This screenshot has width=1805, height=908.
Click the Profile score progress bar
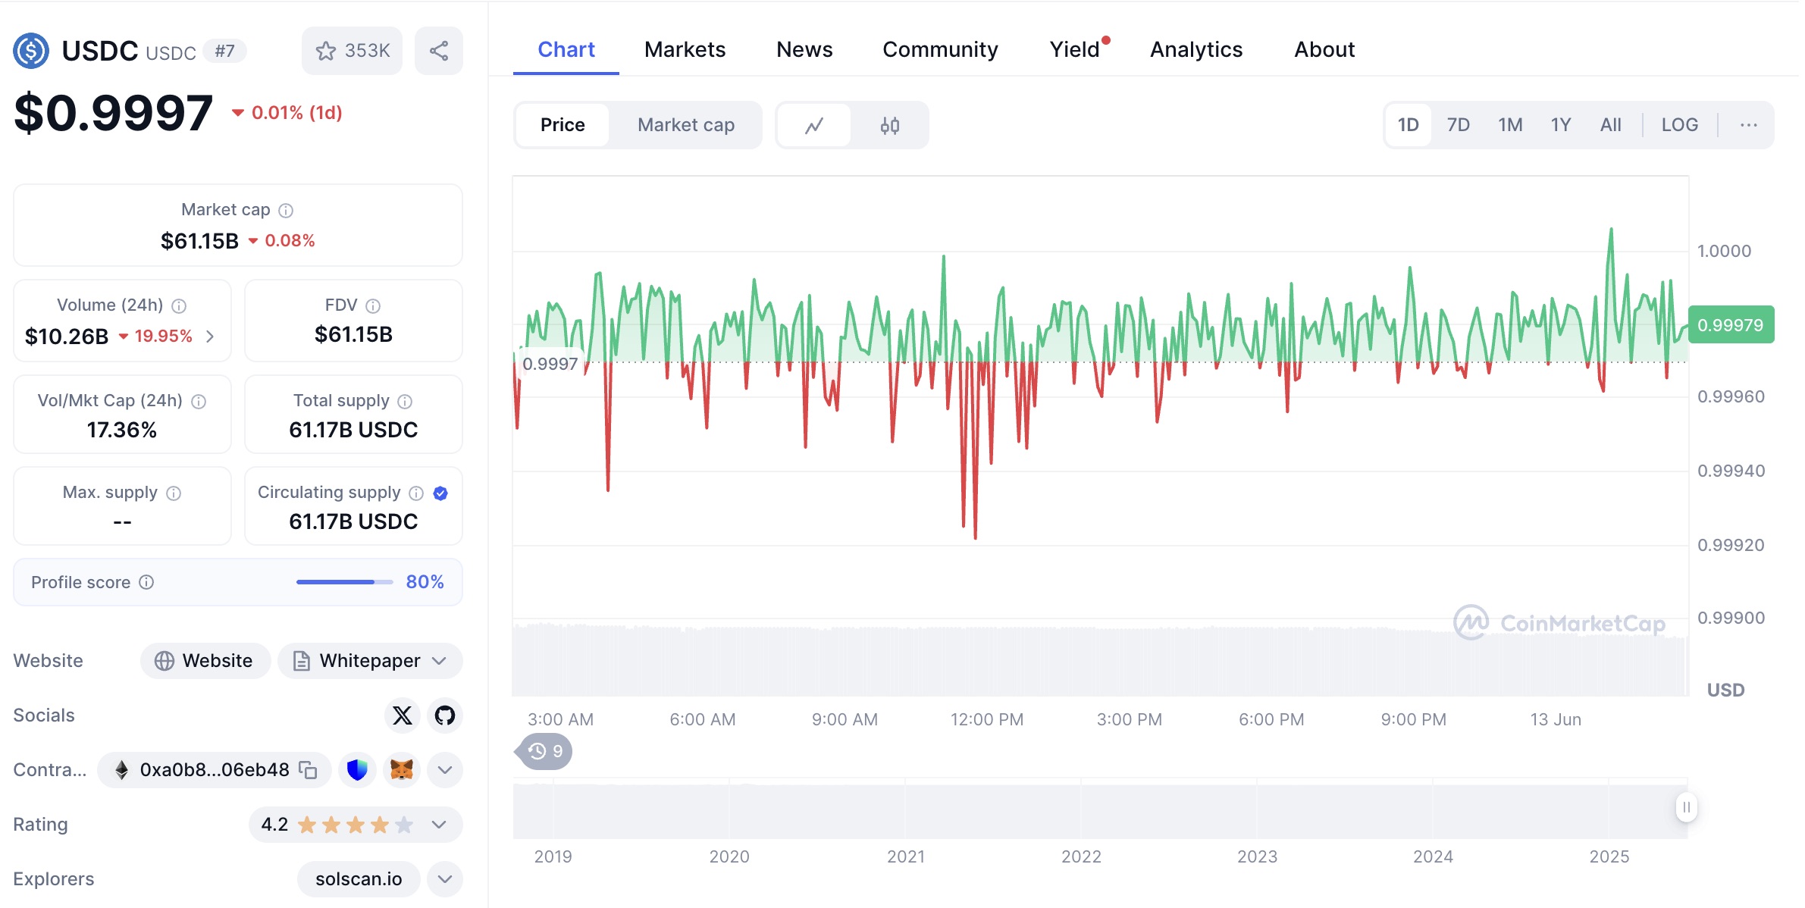pyautogui.click(x=345, y=582)
